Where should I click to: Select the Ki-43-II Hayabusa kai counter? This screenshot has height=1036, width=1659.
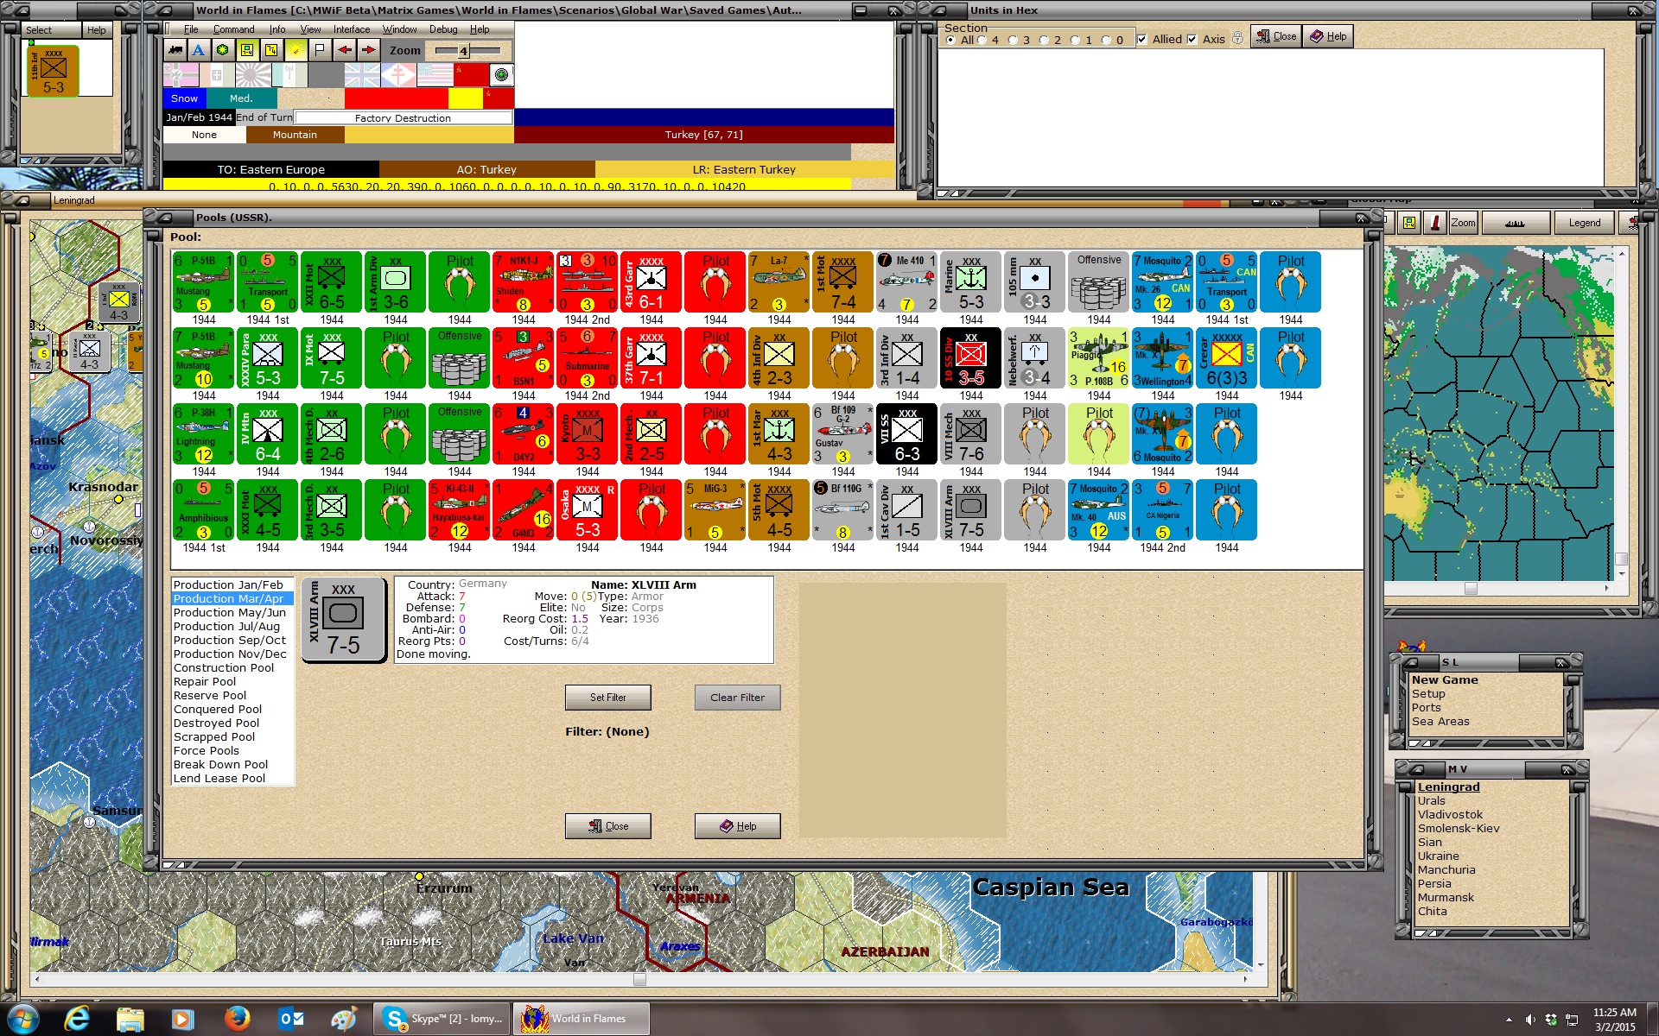460,510
